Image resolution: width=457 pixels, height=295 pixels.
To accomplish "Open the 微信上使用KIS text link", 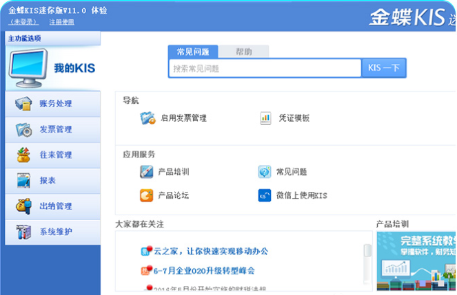I will point(302,195).
